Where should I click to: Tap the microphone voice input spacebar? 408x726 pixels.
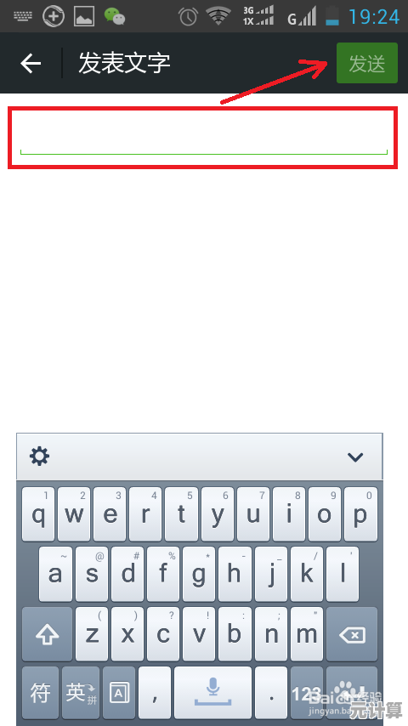213,693
